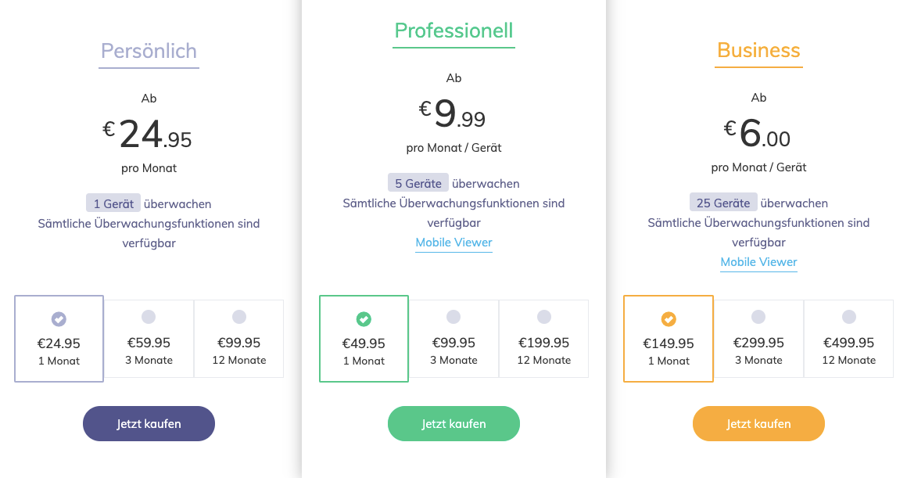
Task: Click Jetzt kaufen for Professionell plan
Action: coord(453,423)
